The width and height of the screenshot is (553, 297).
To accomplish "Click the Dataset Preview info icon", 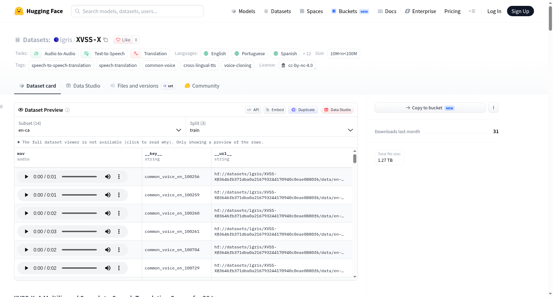I will click(x=67, y=110).
